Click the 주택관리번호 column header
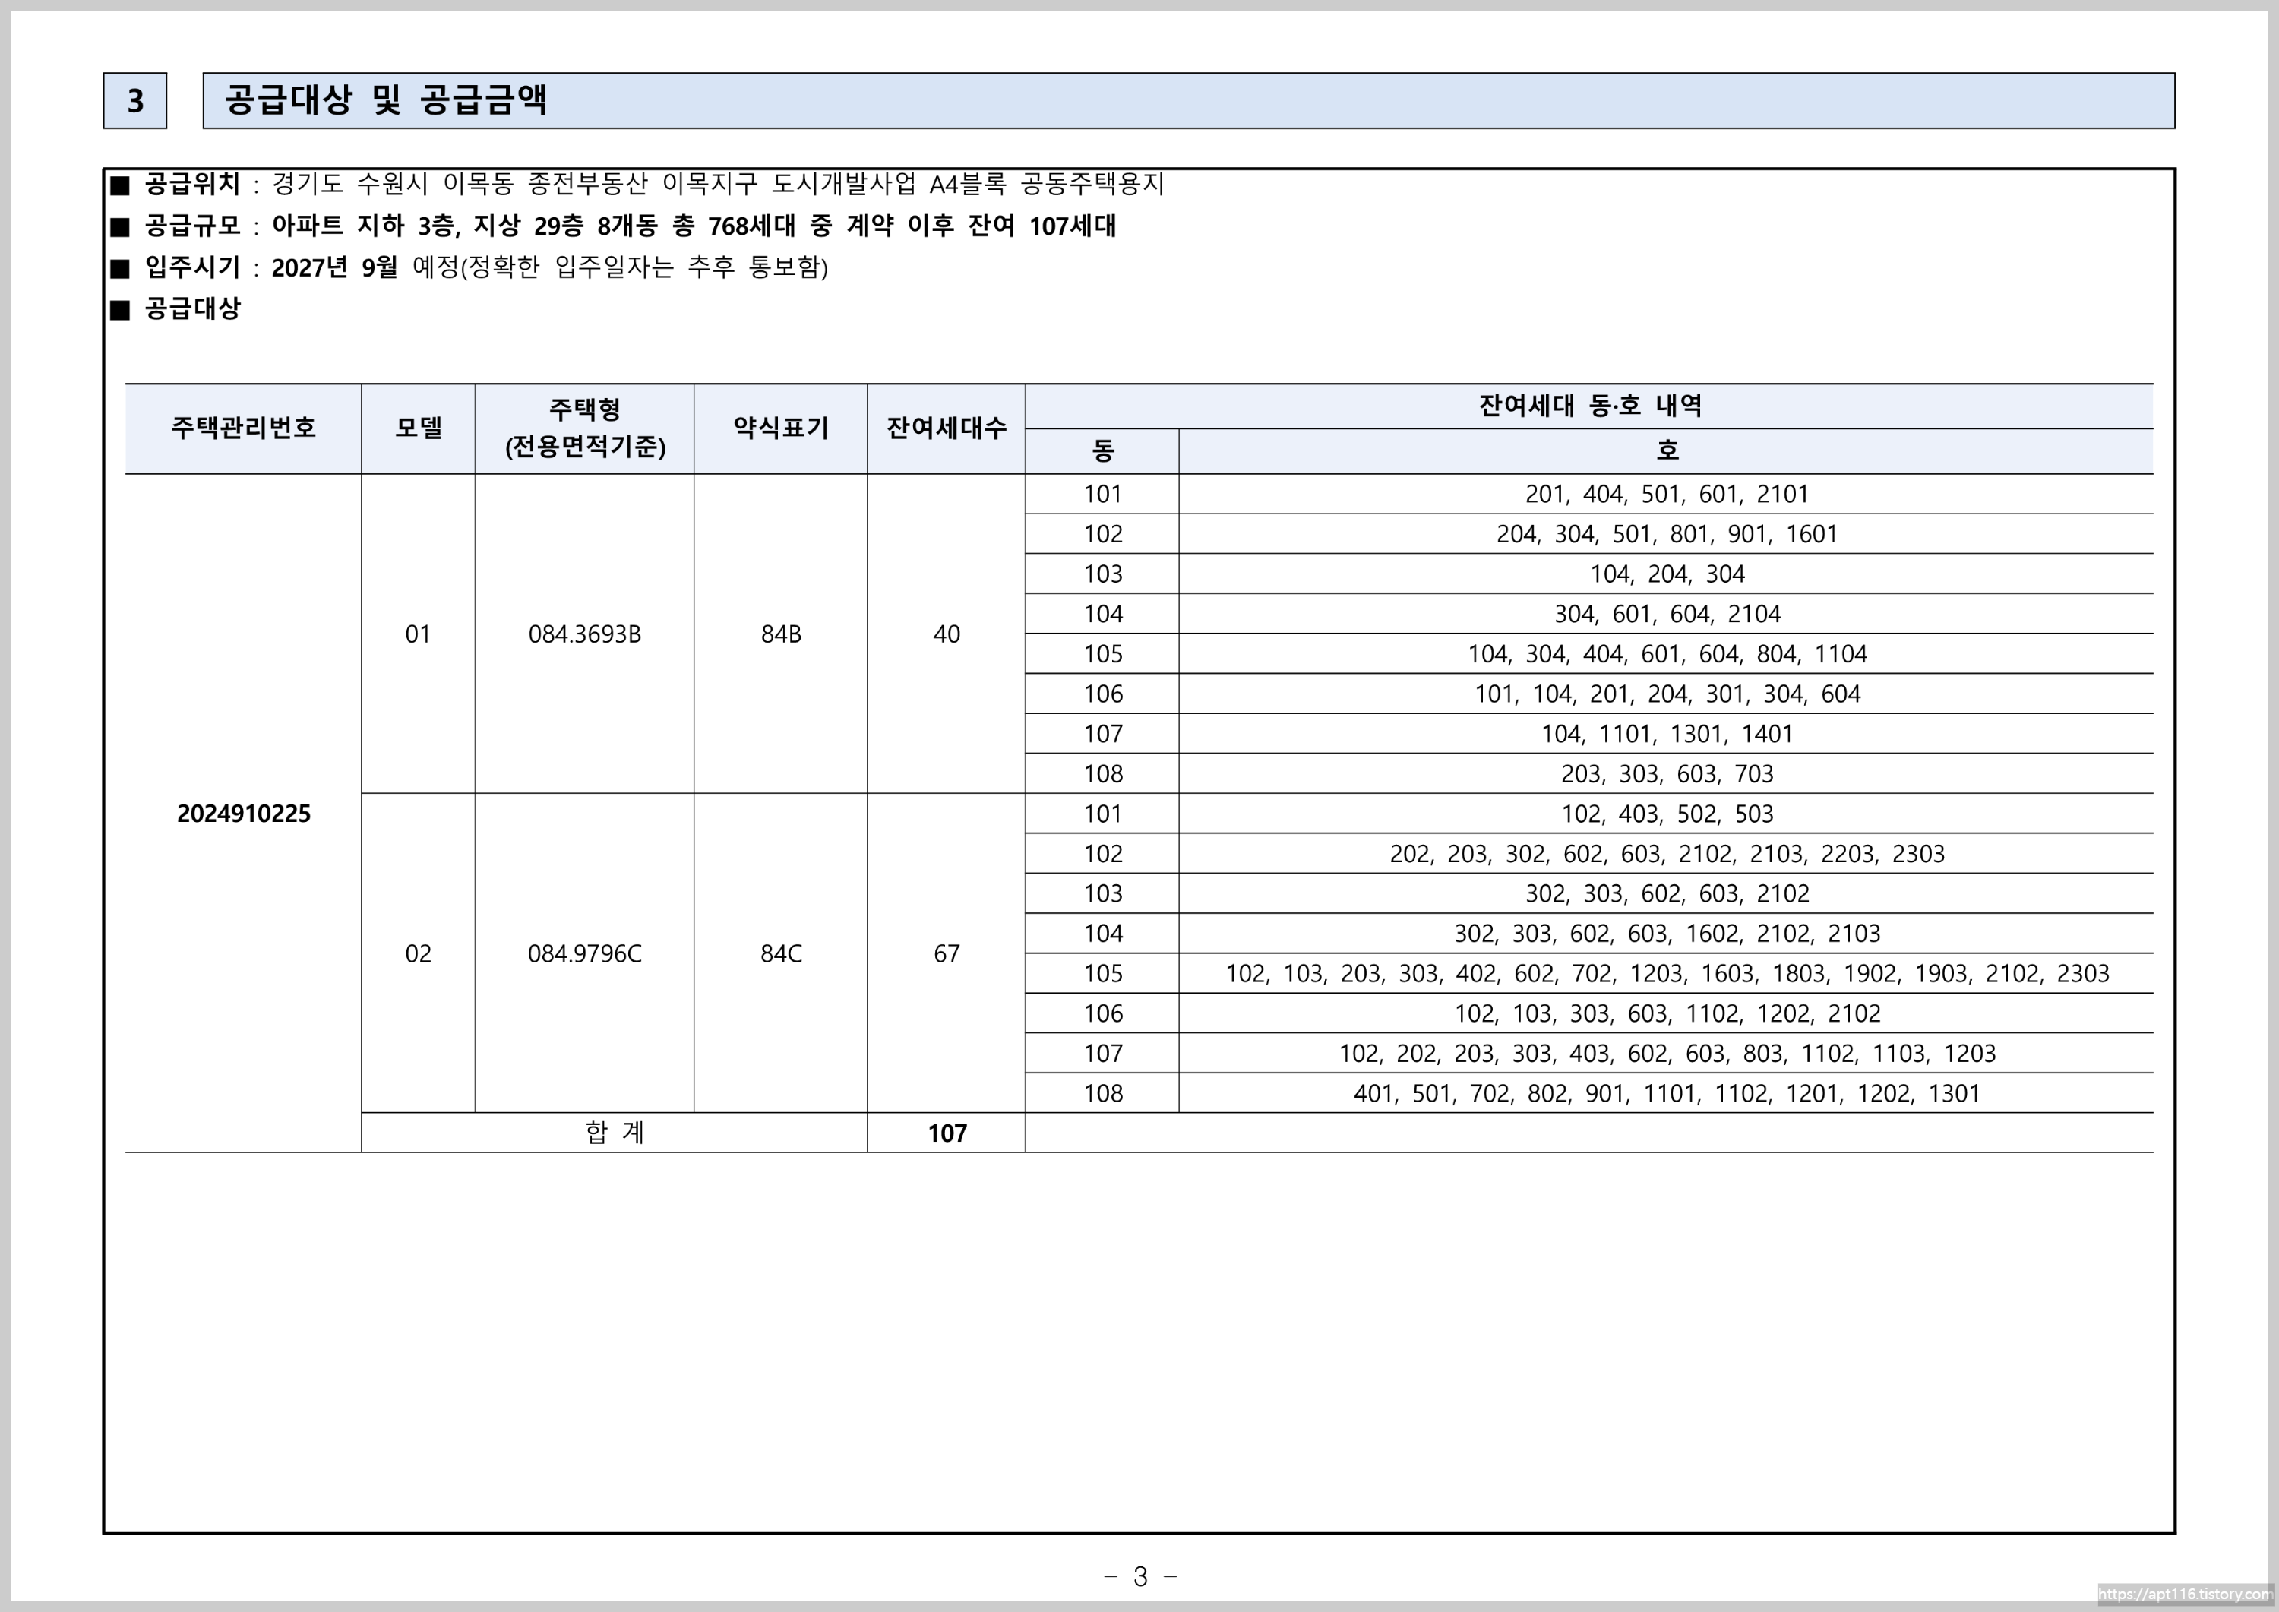This screenshot has width=2279, height=1612. 243,428
